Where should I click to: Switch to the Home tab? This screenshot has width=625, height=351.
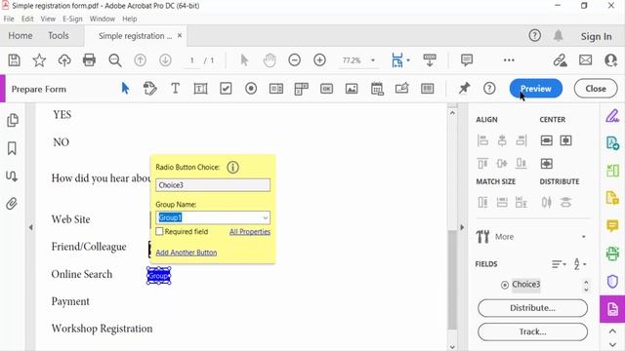point(21,36)
